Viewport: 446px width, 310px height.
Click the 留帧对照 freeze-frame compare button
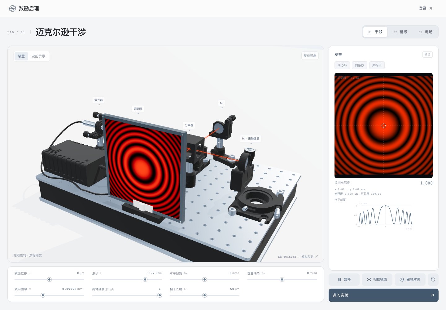click(410, 279)
